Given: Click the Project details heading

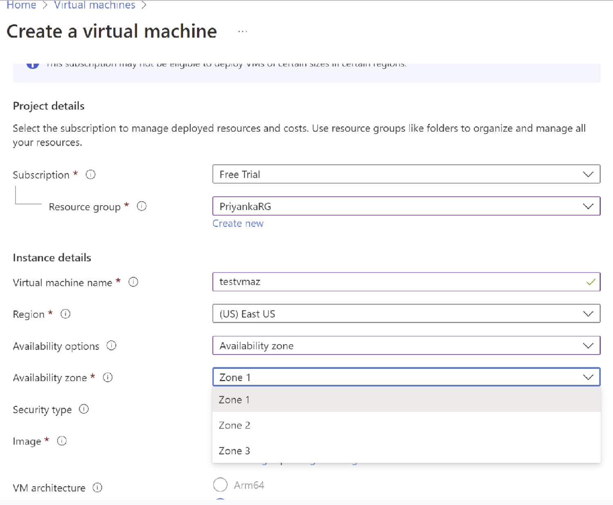Looking at the screenshot, I should point(49,106).
